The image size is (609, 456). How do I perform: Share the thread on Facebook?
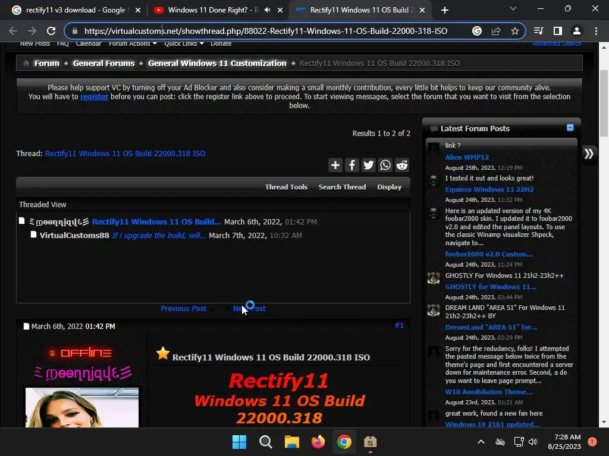[x=352, y=165]
